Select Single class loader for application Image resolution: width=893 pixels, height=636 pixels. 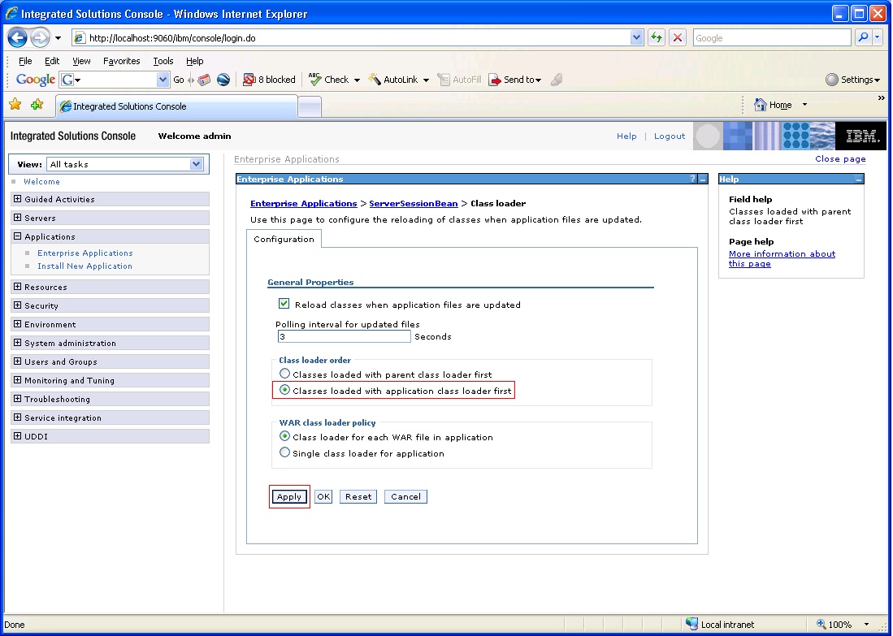[284, 452]
